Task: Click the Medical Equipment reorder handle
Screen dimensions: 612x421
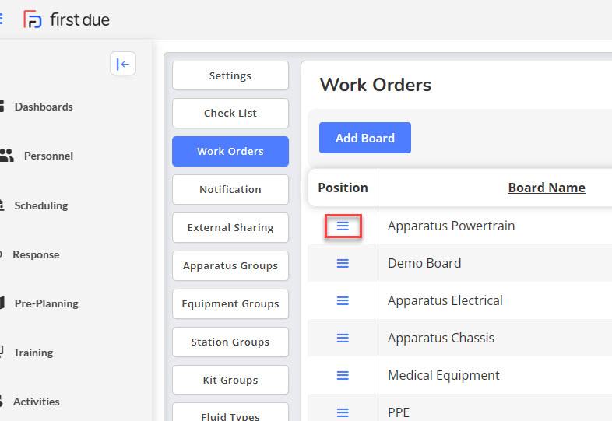Action: tap(343, 375)
